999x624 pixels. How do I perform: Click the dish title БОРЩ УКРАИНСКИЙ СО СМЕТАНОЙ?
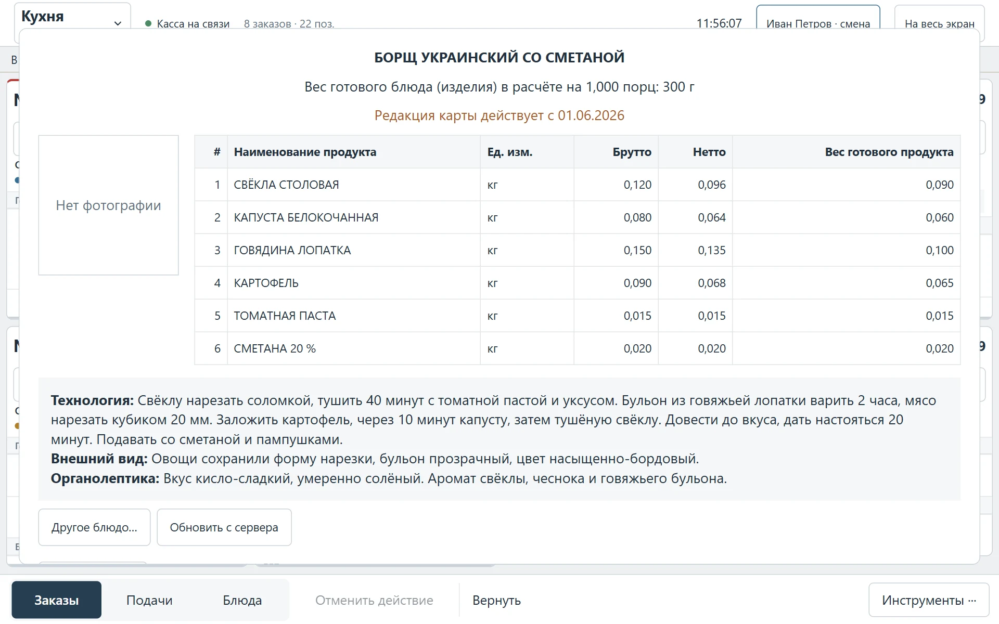(499, 57)
